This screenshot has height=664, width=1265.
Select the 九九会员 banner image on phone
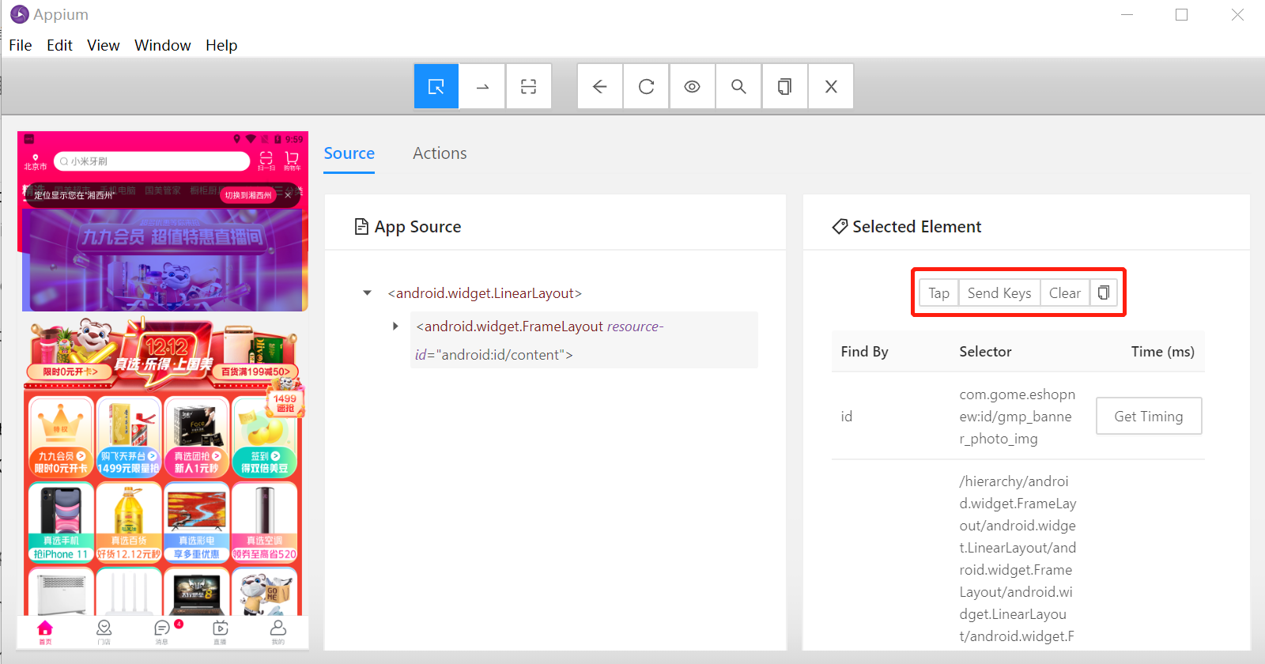point(163,260)
